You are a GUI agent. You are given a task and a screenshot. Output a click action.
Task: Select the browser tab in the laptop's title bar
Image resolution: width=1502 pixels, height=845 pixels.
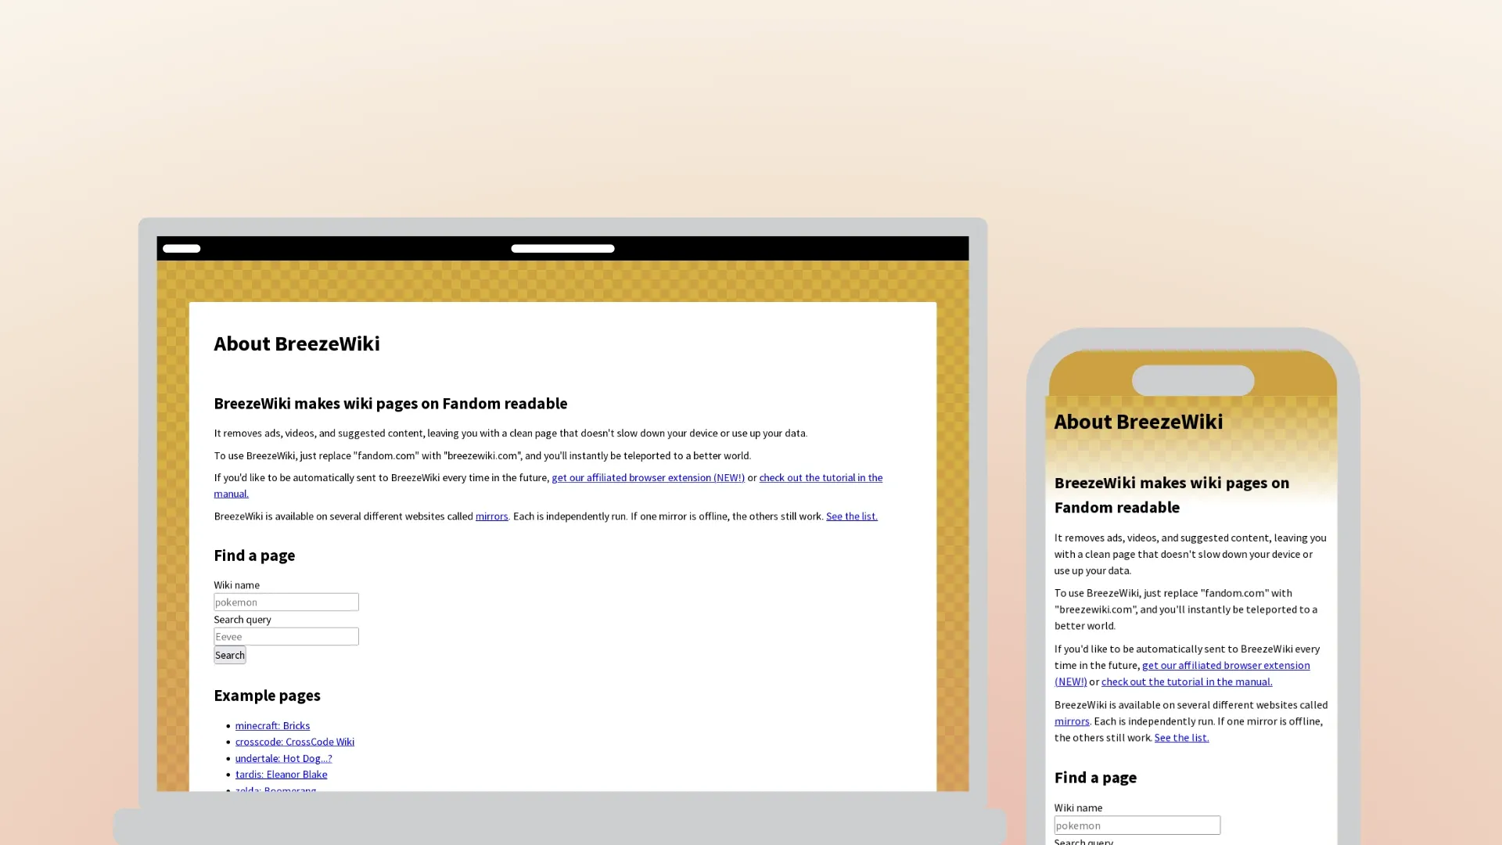click(x=181, y=248)
